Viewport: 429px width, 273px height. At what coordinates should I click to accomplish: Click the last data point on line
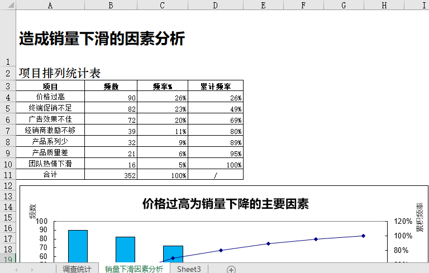363,236
